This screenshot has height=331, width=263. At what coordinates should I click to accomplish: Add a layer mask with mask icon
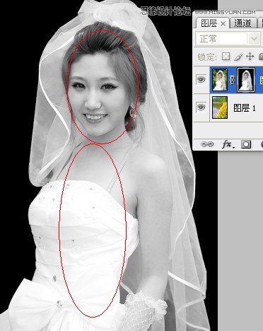246,144
